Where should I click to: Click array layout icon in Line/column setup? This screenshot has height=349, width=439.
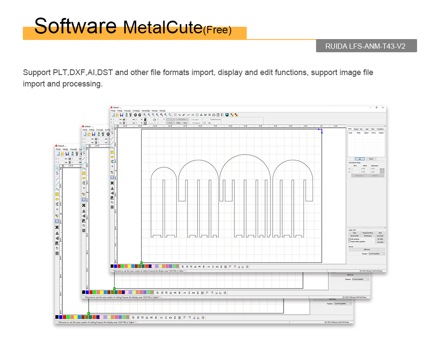click(382, 171)
